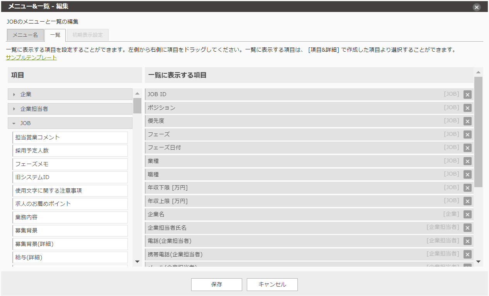The image size is (489, 296).
Task: Click the 業種 row label
Action: point(153,161)
